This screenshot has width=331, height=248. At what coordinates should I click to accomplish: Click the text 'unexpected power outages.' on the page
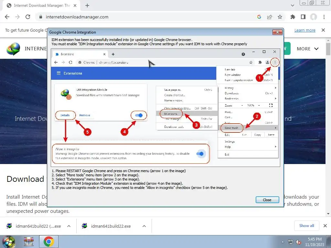pos(38,211)
